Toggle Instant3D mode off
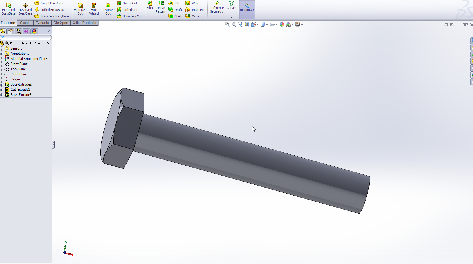This screenshot has height=264, width=473. pyautogui.click(x=247, y=9)
